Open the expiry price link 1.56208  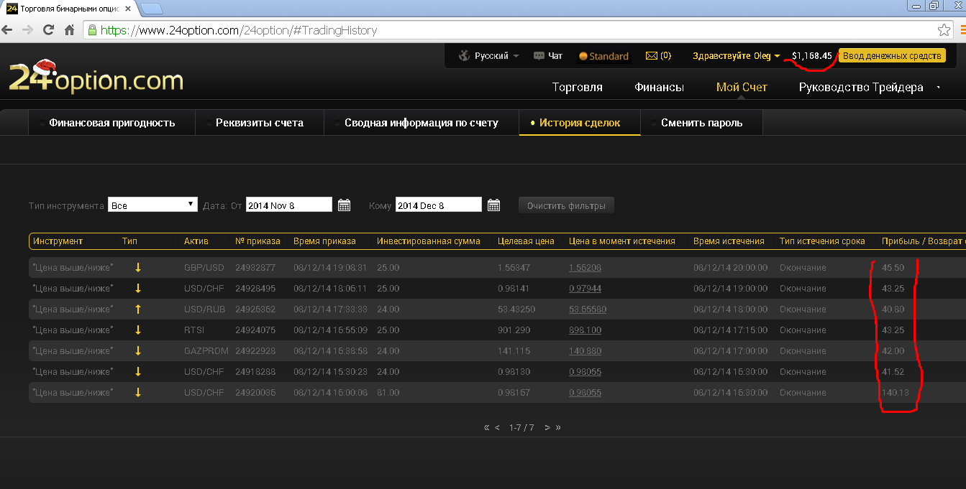tap(585, 268)
